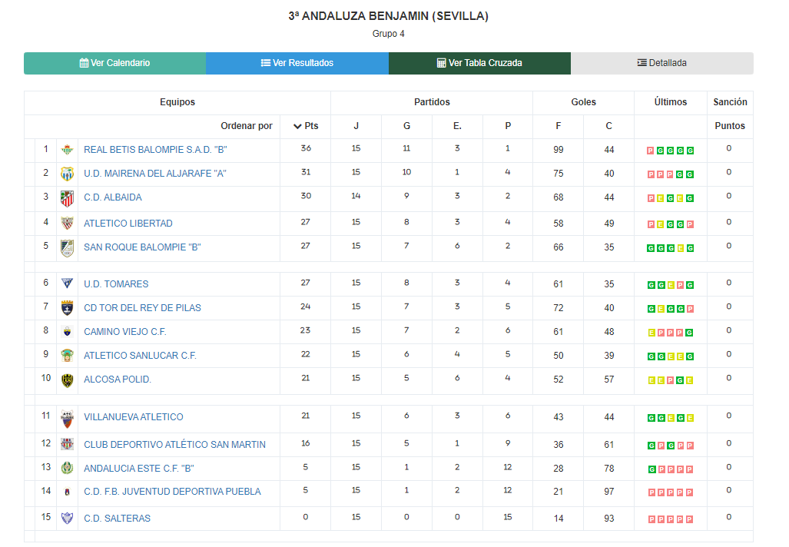The height and width of the screenshot is (547, 789).
Task: Click the Sanción column header
Action: 730,101
